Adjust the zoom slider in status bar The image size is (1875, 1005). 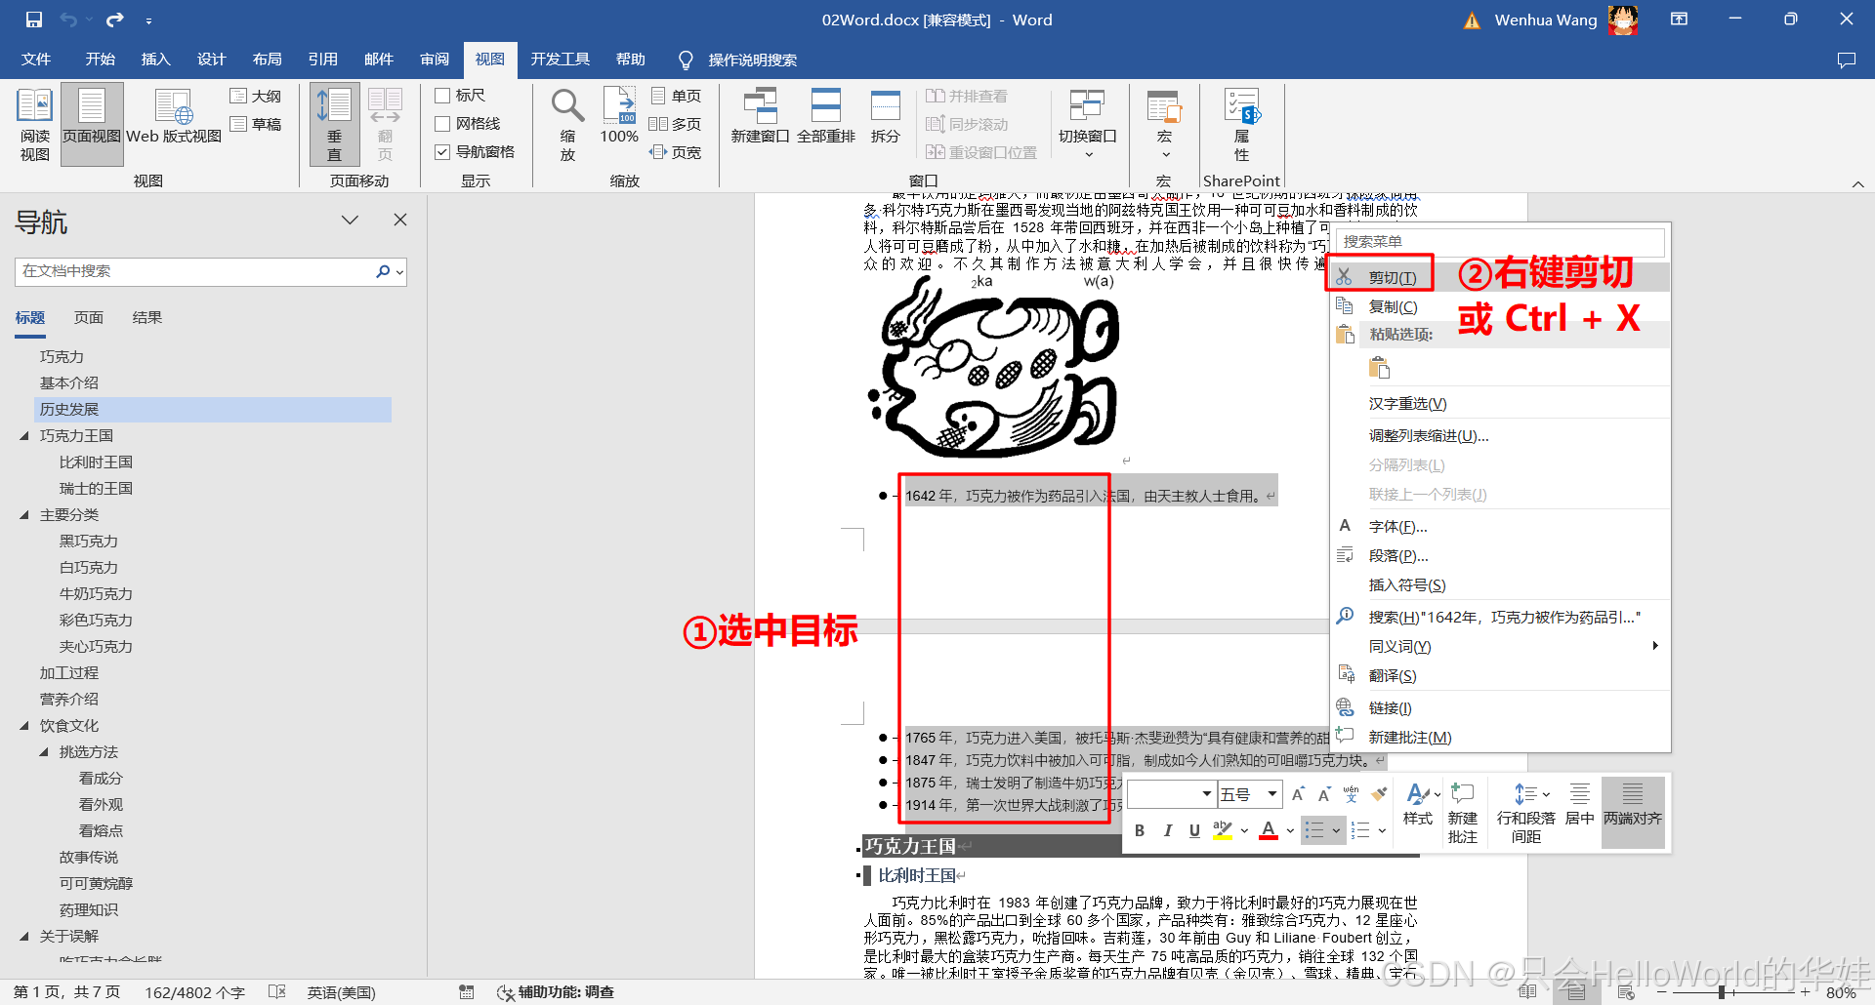point(1722,992)
